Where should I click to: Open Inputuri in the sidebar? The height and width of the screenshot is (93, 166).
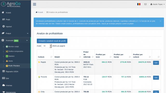coord(15,26)
